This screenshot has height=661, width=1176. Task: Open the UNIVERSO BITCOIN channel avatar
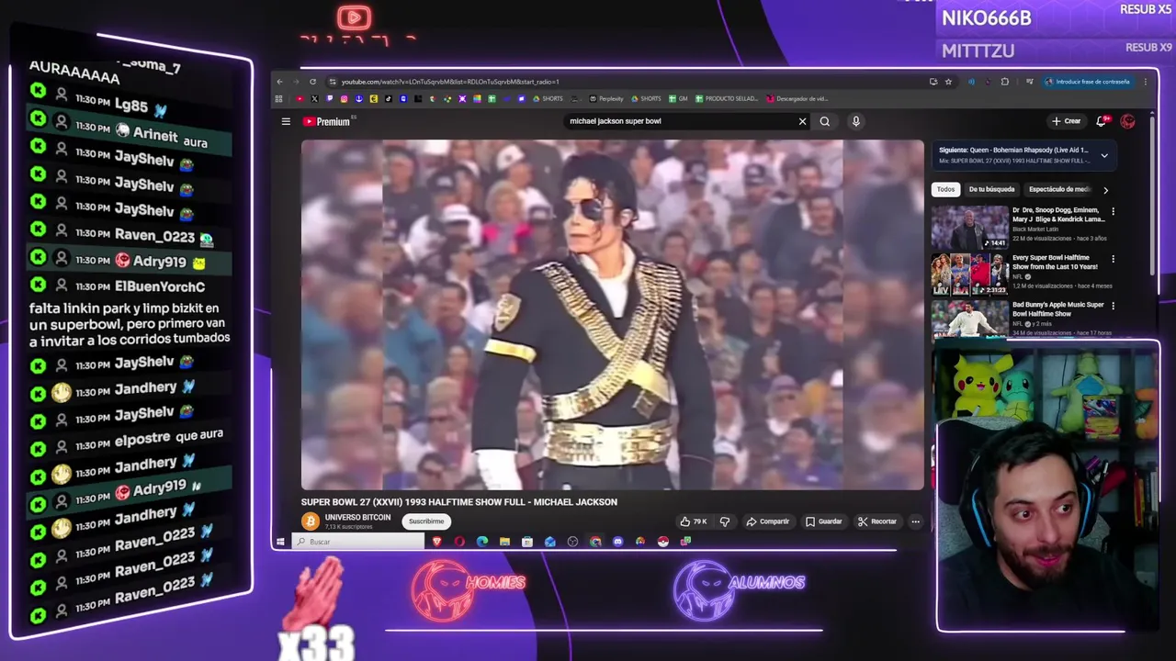(311, 521)
